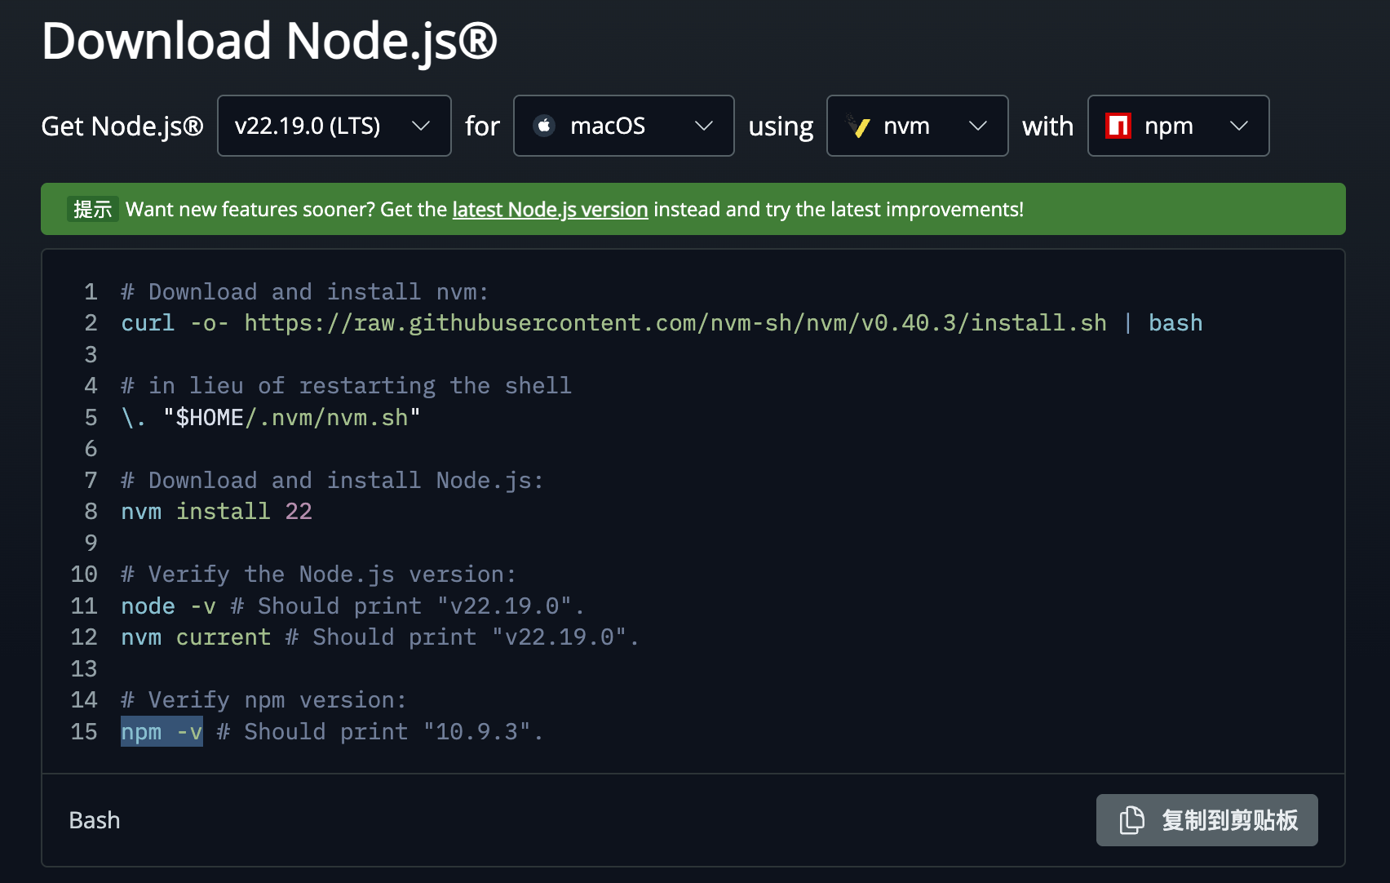Click the chevron arrow in the version selector
The image size is (1390, 883).
click(421, 126)
